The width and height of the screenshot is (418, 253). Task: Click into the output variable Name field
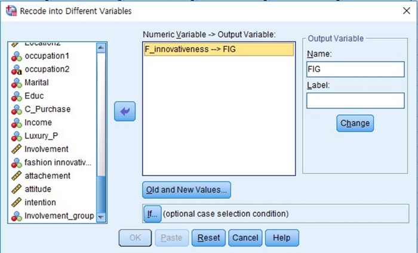click(x=355, y=70)
